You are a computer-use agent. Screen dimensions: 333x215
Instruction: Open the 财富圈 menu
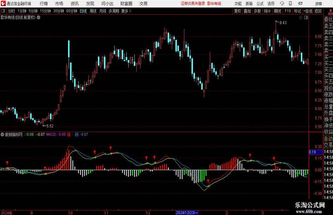[x=126, y=4]
